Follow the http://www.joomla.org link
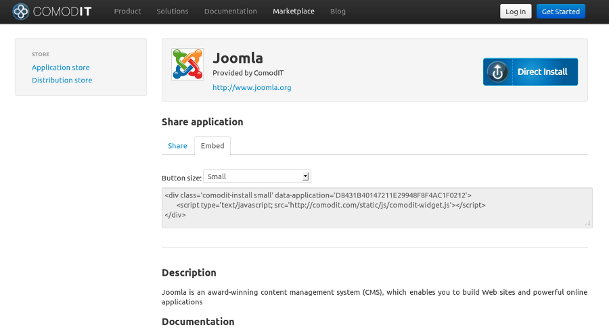This screenshot has width=609, height=336. pyautogui.click(x=252, y=88)
